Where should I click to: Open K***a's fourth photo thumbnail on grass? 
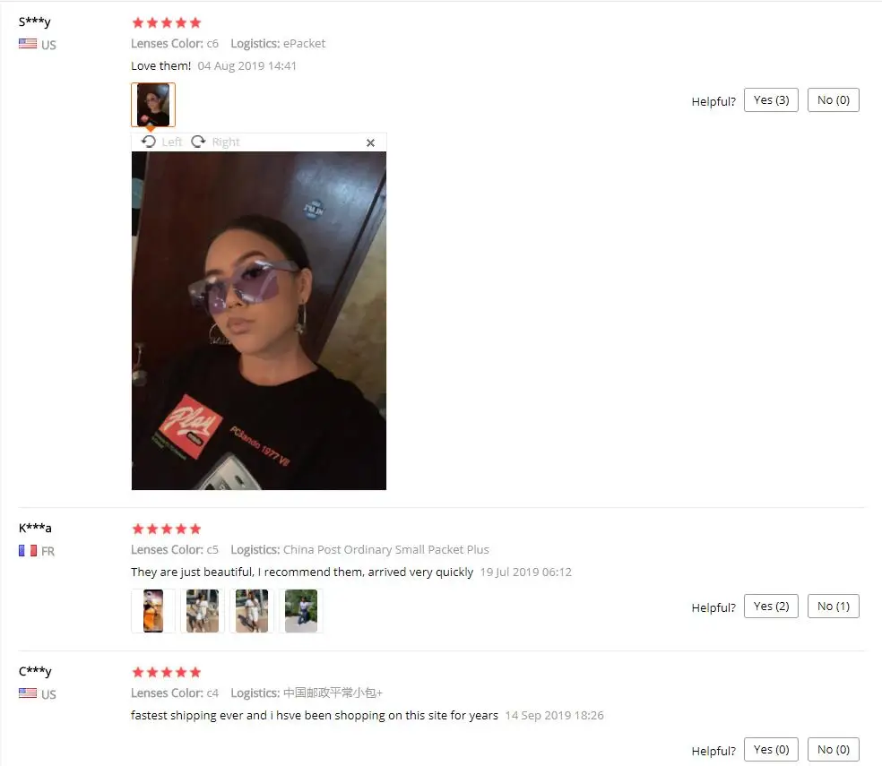click(301, 611)
